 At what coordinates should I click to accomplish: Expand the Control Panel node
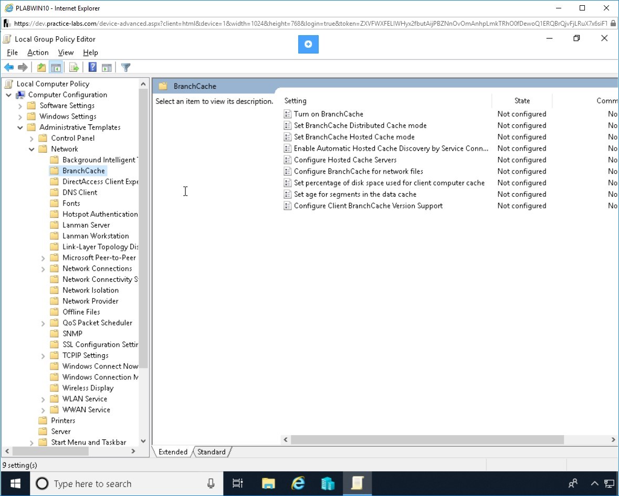32,139
